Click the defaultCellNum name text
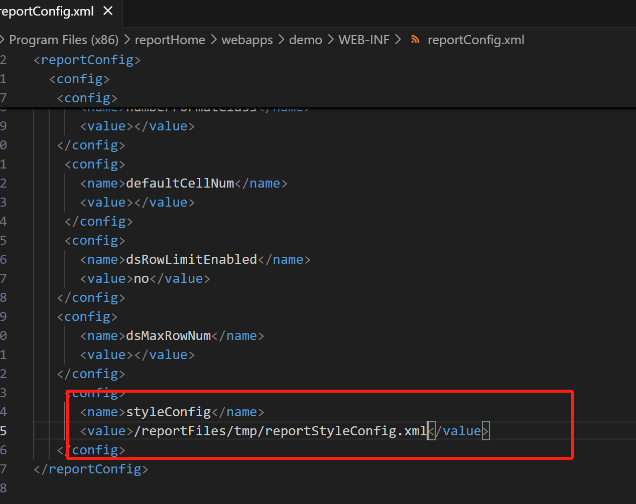 (180, 184)
